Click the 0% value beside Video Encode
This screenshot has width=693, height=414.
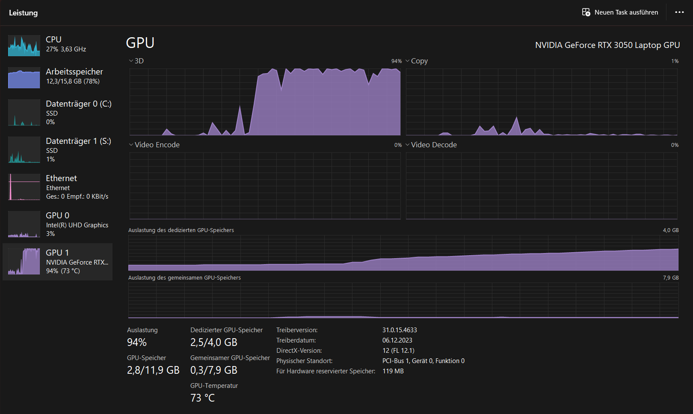(x=398, y=145)
